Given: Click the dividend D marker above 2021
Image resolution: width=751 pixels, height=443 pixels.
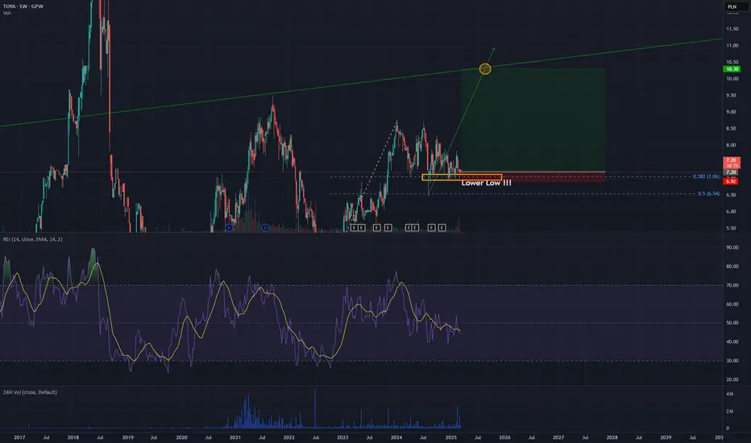Looking at the screenshot, I should tap(229, 227).
